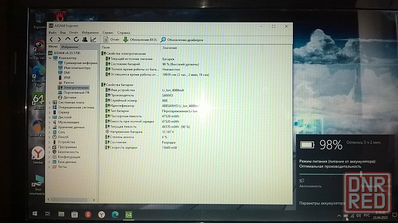Select IPMI tree item
The width and height of the screenshot is (398, 223).
(64, 78)
